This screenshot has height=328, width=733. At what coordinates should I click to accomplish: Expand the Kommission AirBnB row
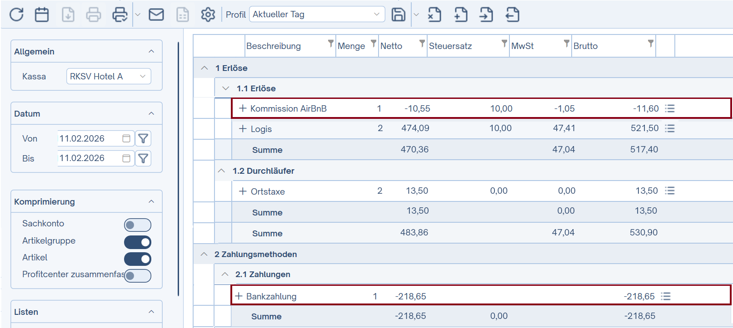pyautogui.click(x=243, y=108)
